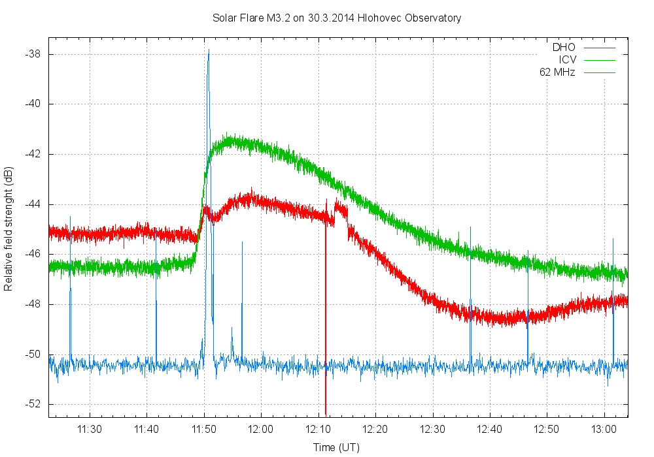Click the 12:30 time tick label
The image size is (654, 457).
(432, 429)
